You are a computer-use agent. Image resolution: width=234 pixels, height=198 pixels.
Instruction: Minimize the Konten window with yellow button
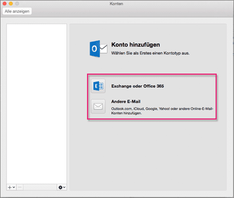click(x=11, y=4)
